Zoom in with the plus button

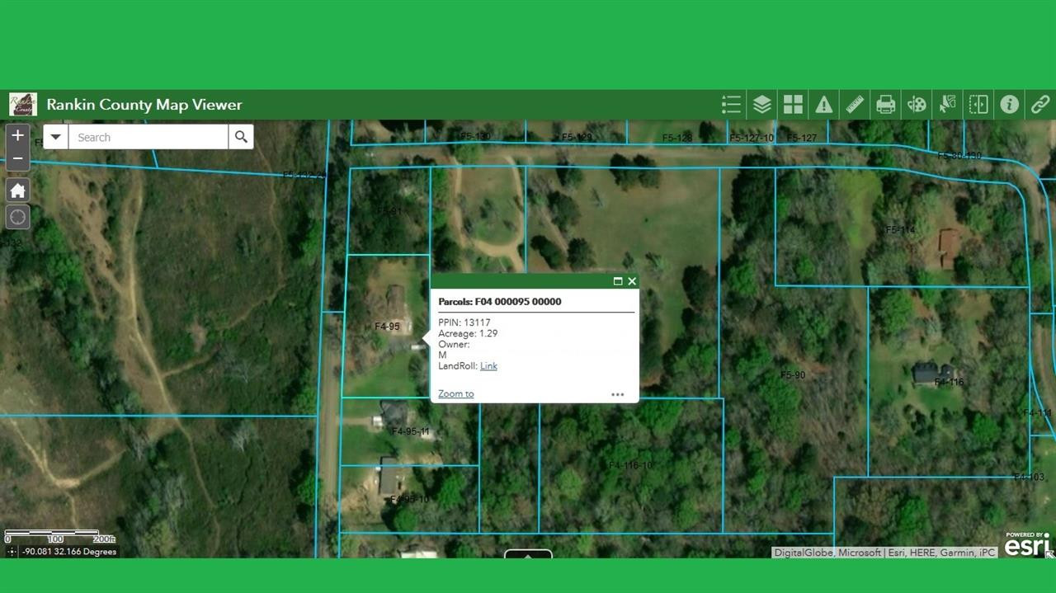point(17,135)
